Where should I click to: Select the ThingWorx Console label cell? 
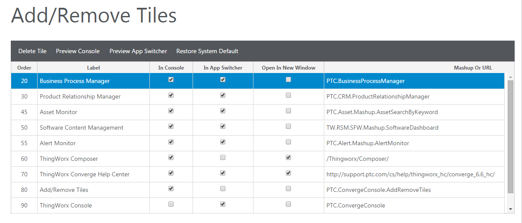(93, 205)
